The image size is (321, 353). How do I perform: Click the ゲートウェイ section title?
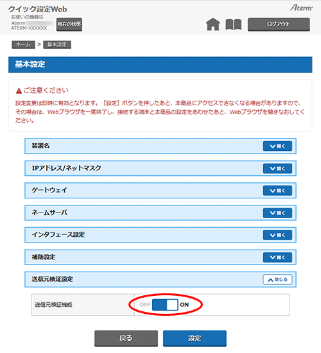pos(49,190)
